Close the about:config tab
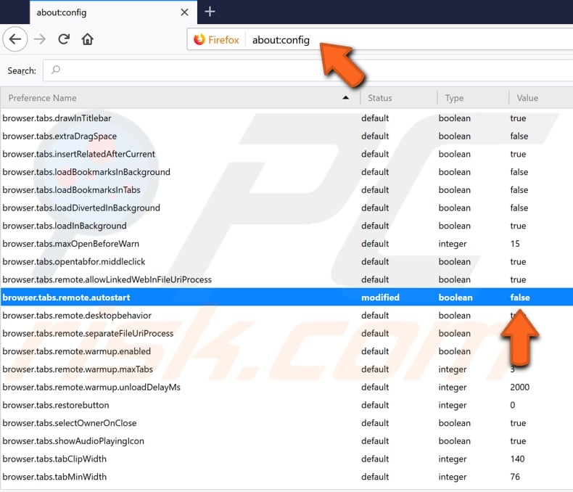 tap(184, 12)
